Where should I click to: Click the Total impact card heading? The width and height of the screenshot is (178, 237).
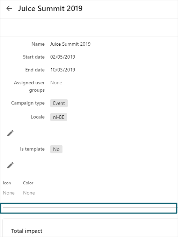(x=27, y=231)
